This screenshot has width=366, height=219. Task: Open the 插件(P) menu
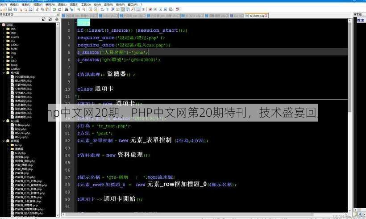point(120,4)
